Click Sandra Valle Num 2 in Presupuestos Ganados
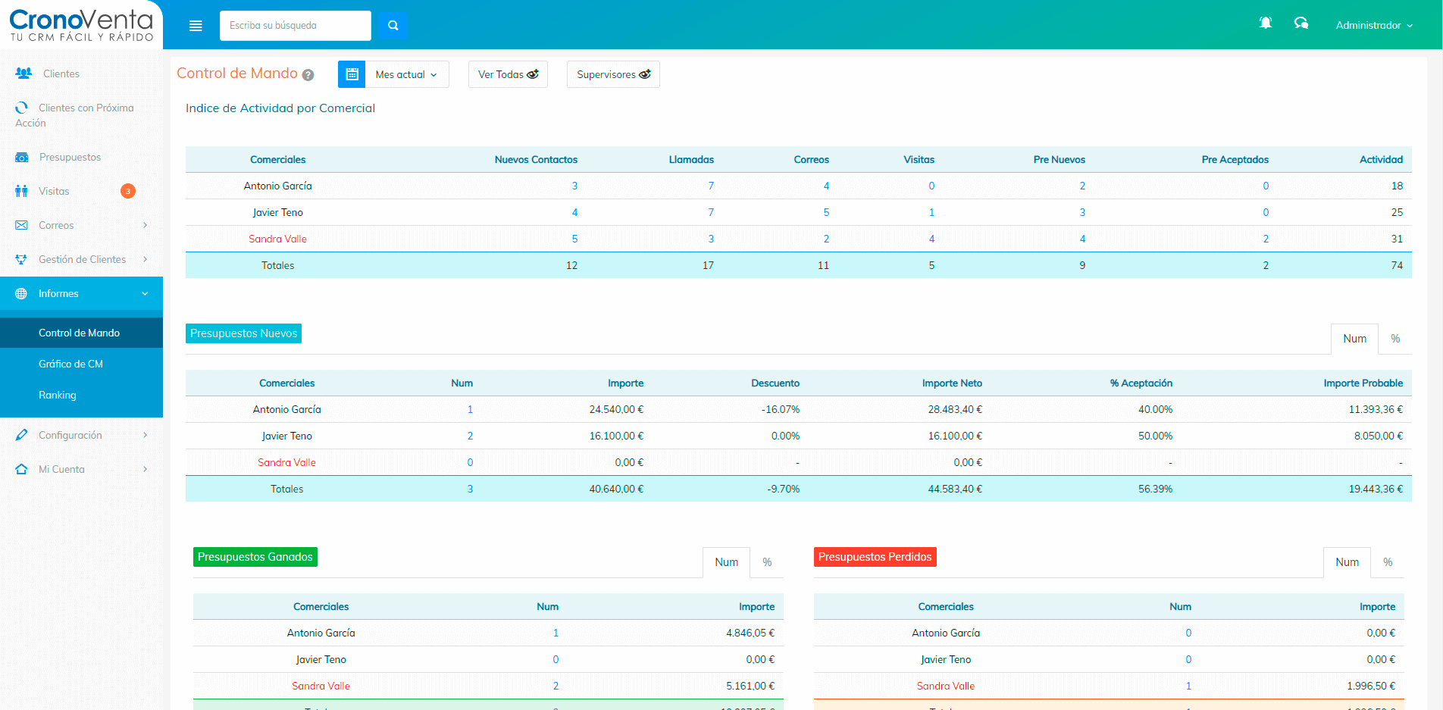The width and height of the screenshot is (1443, 710). tap(556, 686)
